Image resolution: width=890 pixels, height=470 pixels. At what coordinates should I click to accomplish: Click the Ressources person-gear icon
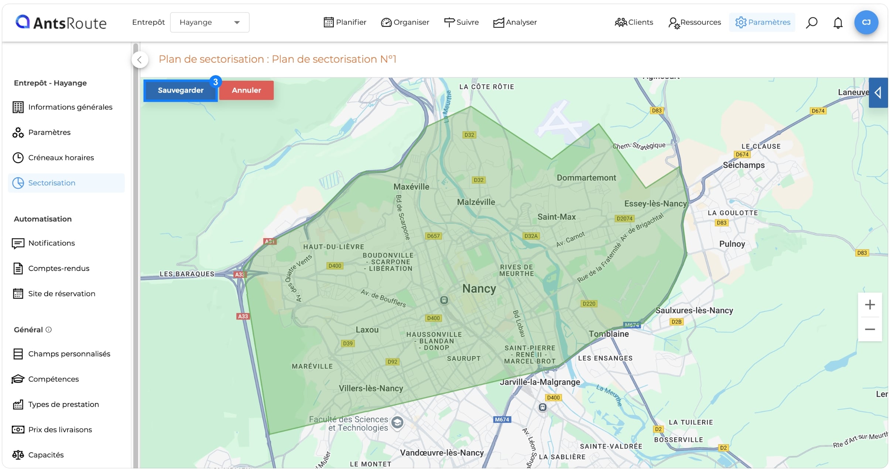pyautogui.click(x=674, y=23)
